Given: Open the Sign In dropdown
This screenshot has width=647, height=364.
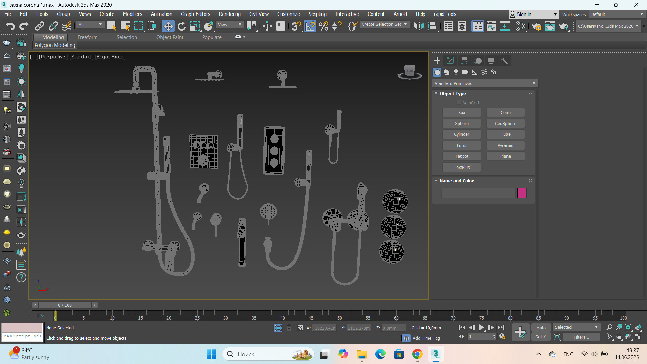Looking at the screenshot, I should 533,14.
